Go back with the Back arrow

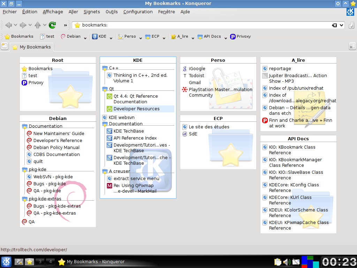8,25
